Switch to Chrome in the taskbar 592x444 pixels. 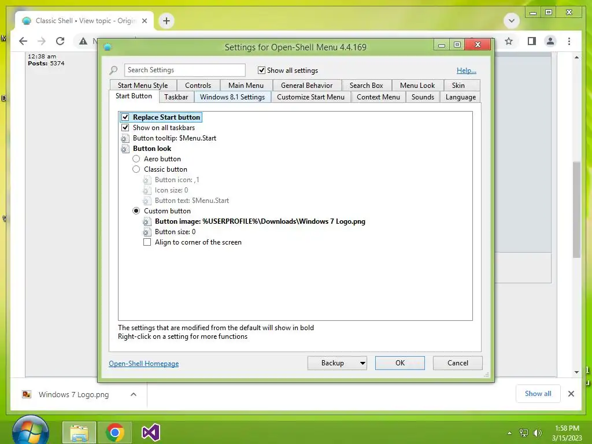(115, 432)
